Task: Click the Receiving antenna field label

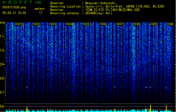Action: click(64, 13)
